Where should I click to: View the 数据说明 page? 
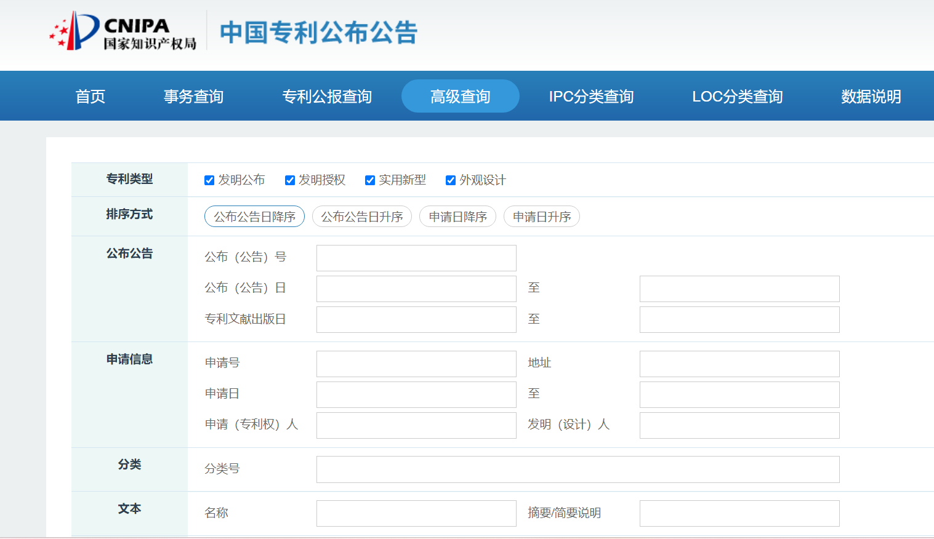(x=870, y=96)
